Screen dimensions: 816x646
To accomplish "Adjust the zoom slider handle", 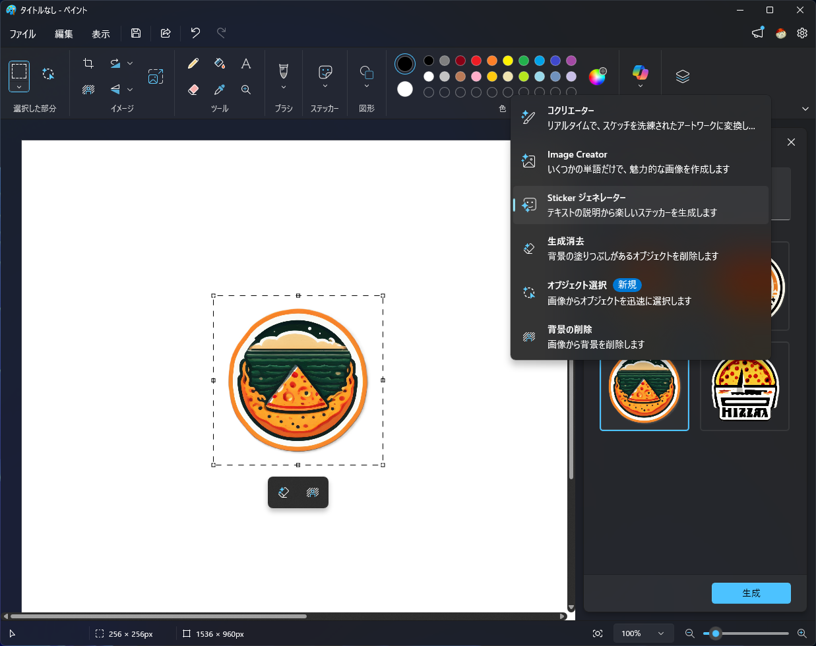I will (716, 633).
